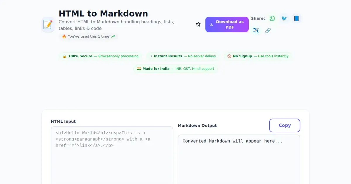Click the "Made for India" badge
This screenshot has height=184, width=351.
(175, 69)
